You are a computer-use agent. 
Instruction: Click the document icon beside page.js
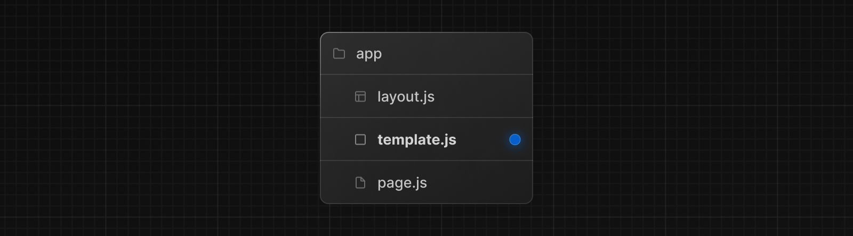(x=360, y=183)
